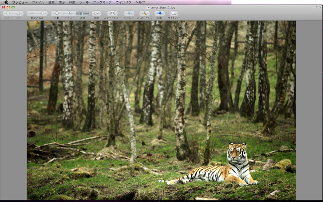
Task: Open the Apple menu
Action: point(6,2)
